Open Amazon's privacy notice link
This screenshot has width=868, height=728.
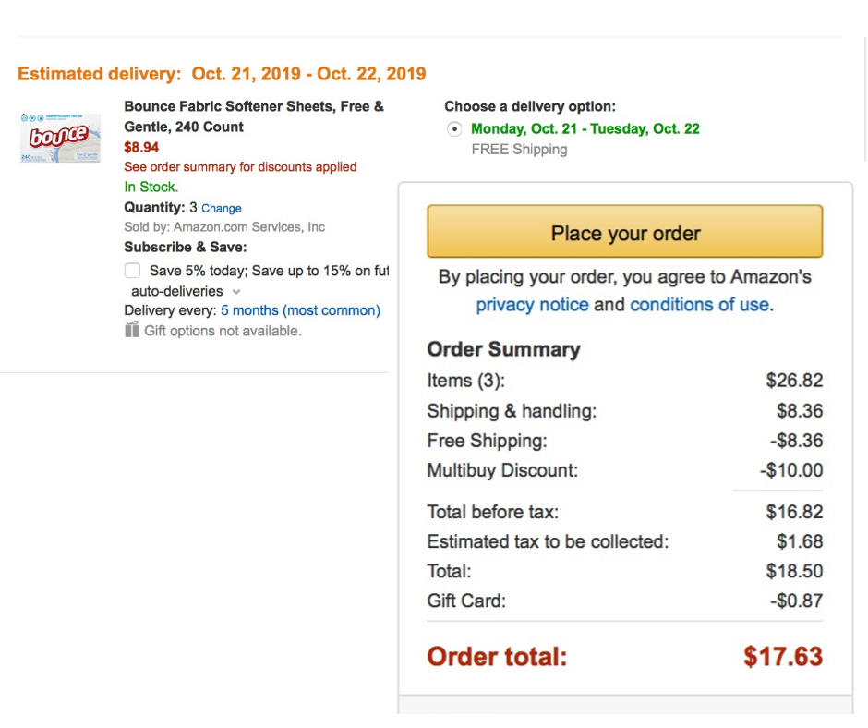pos(532,305)
